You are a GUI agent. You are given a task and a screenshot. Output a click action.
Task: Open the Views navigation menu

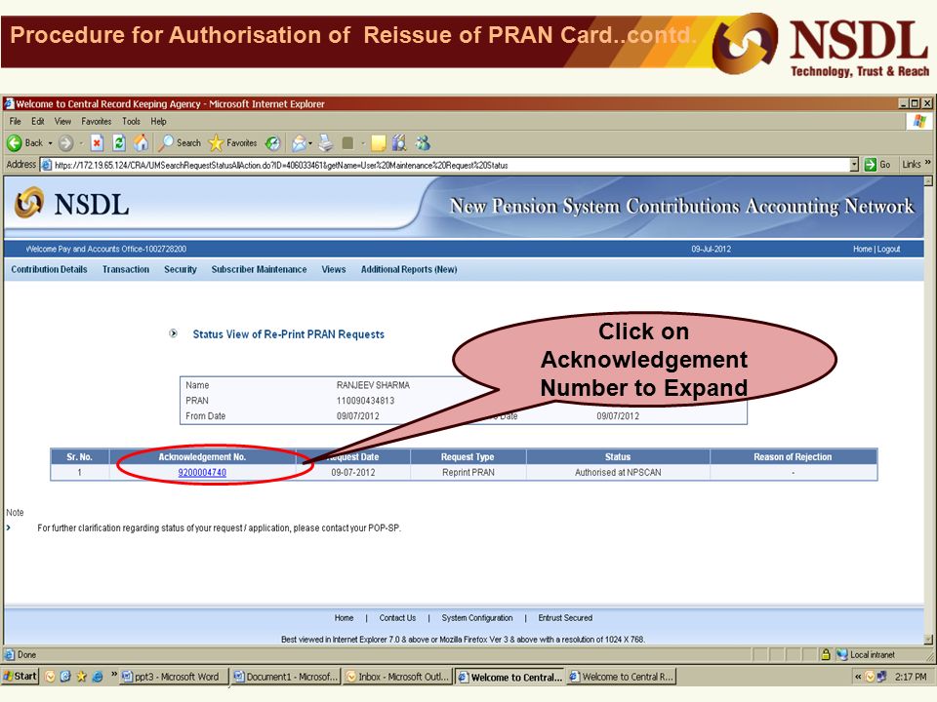[x=334, y=269]
